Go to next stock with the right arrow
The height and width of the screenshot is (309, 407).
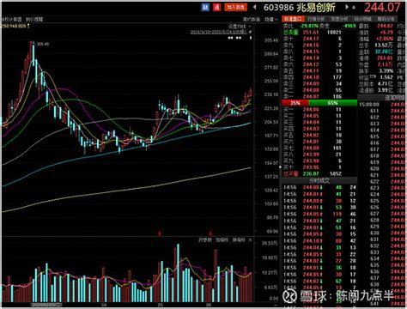tap(347, 7)
